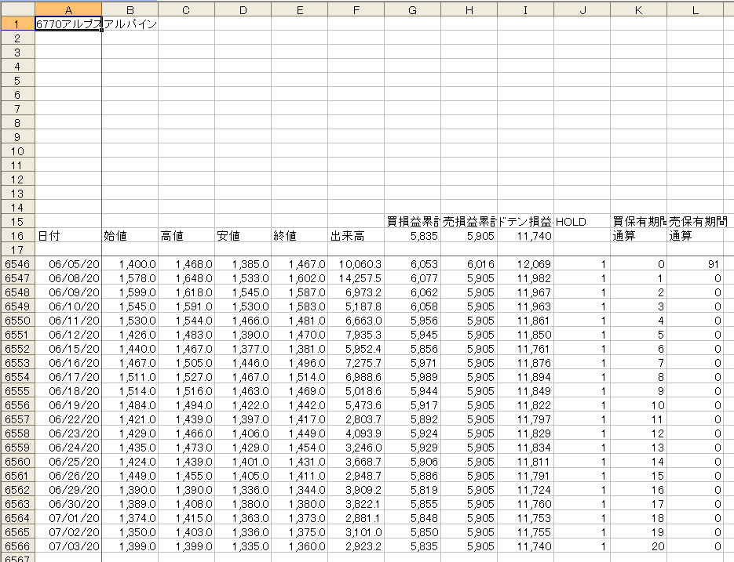Select the 始値 header cell
The image size is (734, 562).
130,236
